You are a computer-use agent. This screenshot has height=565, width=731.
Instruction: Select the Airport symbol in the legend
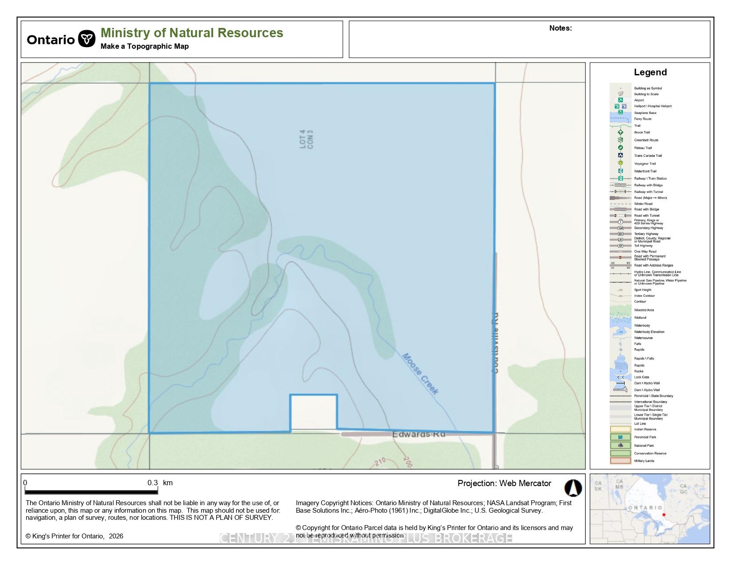pos(621,100)
